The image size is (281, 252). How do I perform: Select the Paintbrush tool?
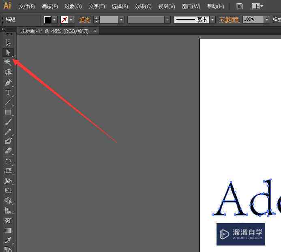[x=8, y=122]
